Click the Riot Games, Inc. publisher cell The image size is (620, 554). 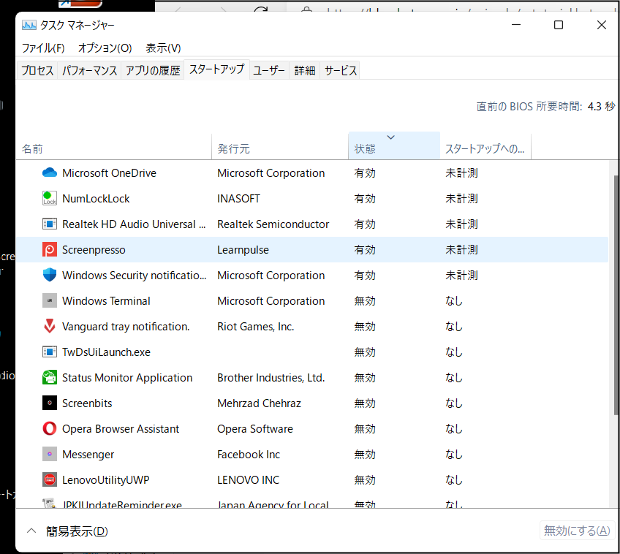tap(255, 327)
